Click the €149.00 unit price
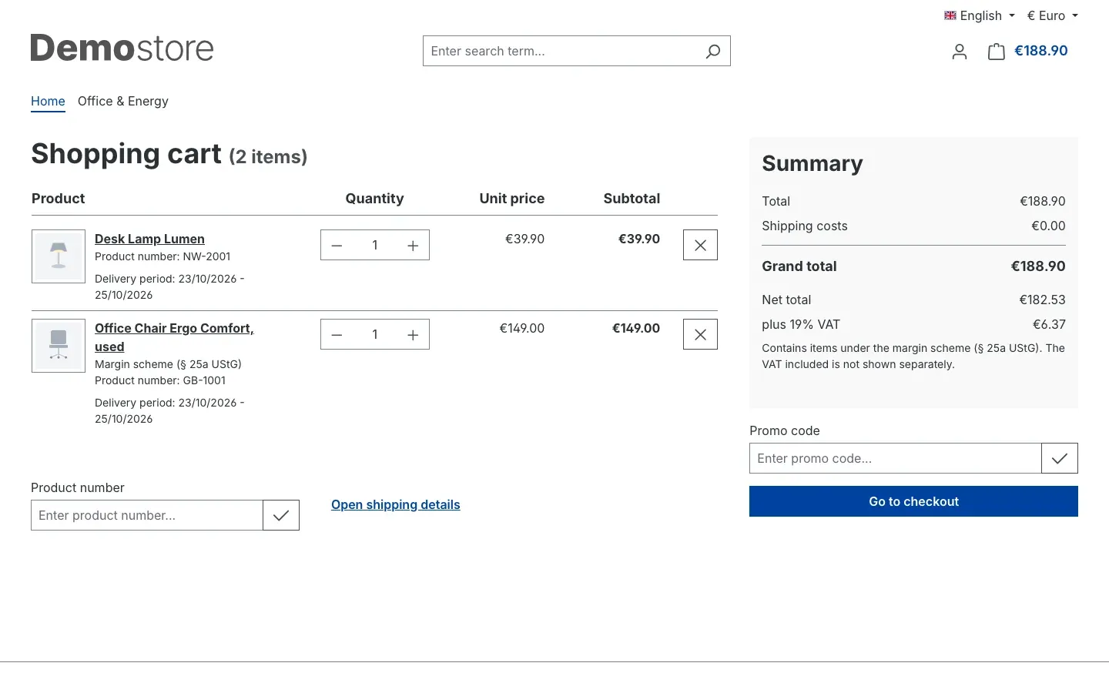The image size is (1109, 693). [522, 328]
